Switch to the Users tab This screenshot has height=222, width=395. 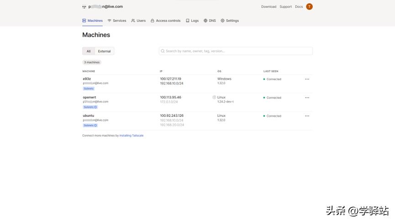click(x=138, y=21)
